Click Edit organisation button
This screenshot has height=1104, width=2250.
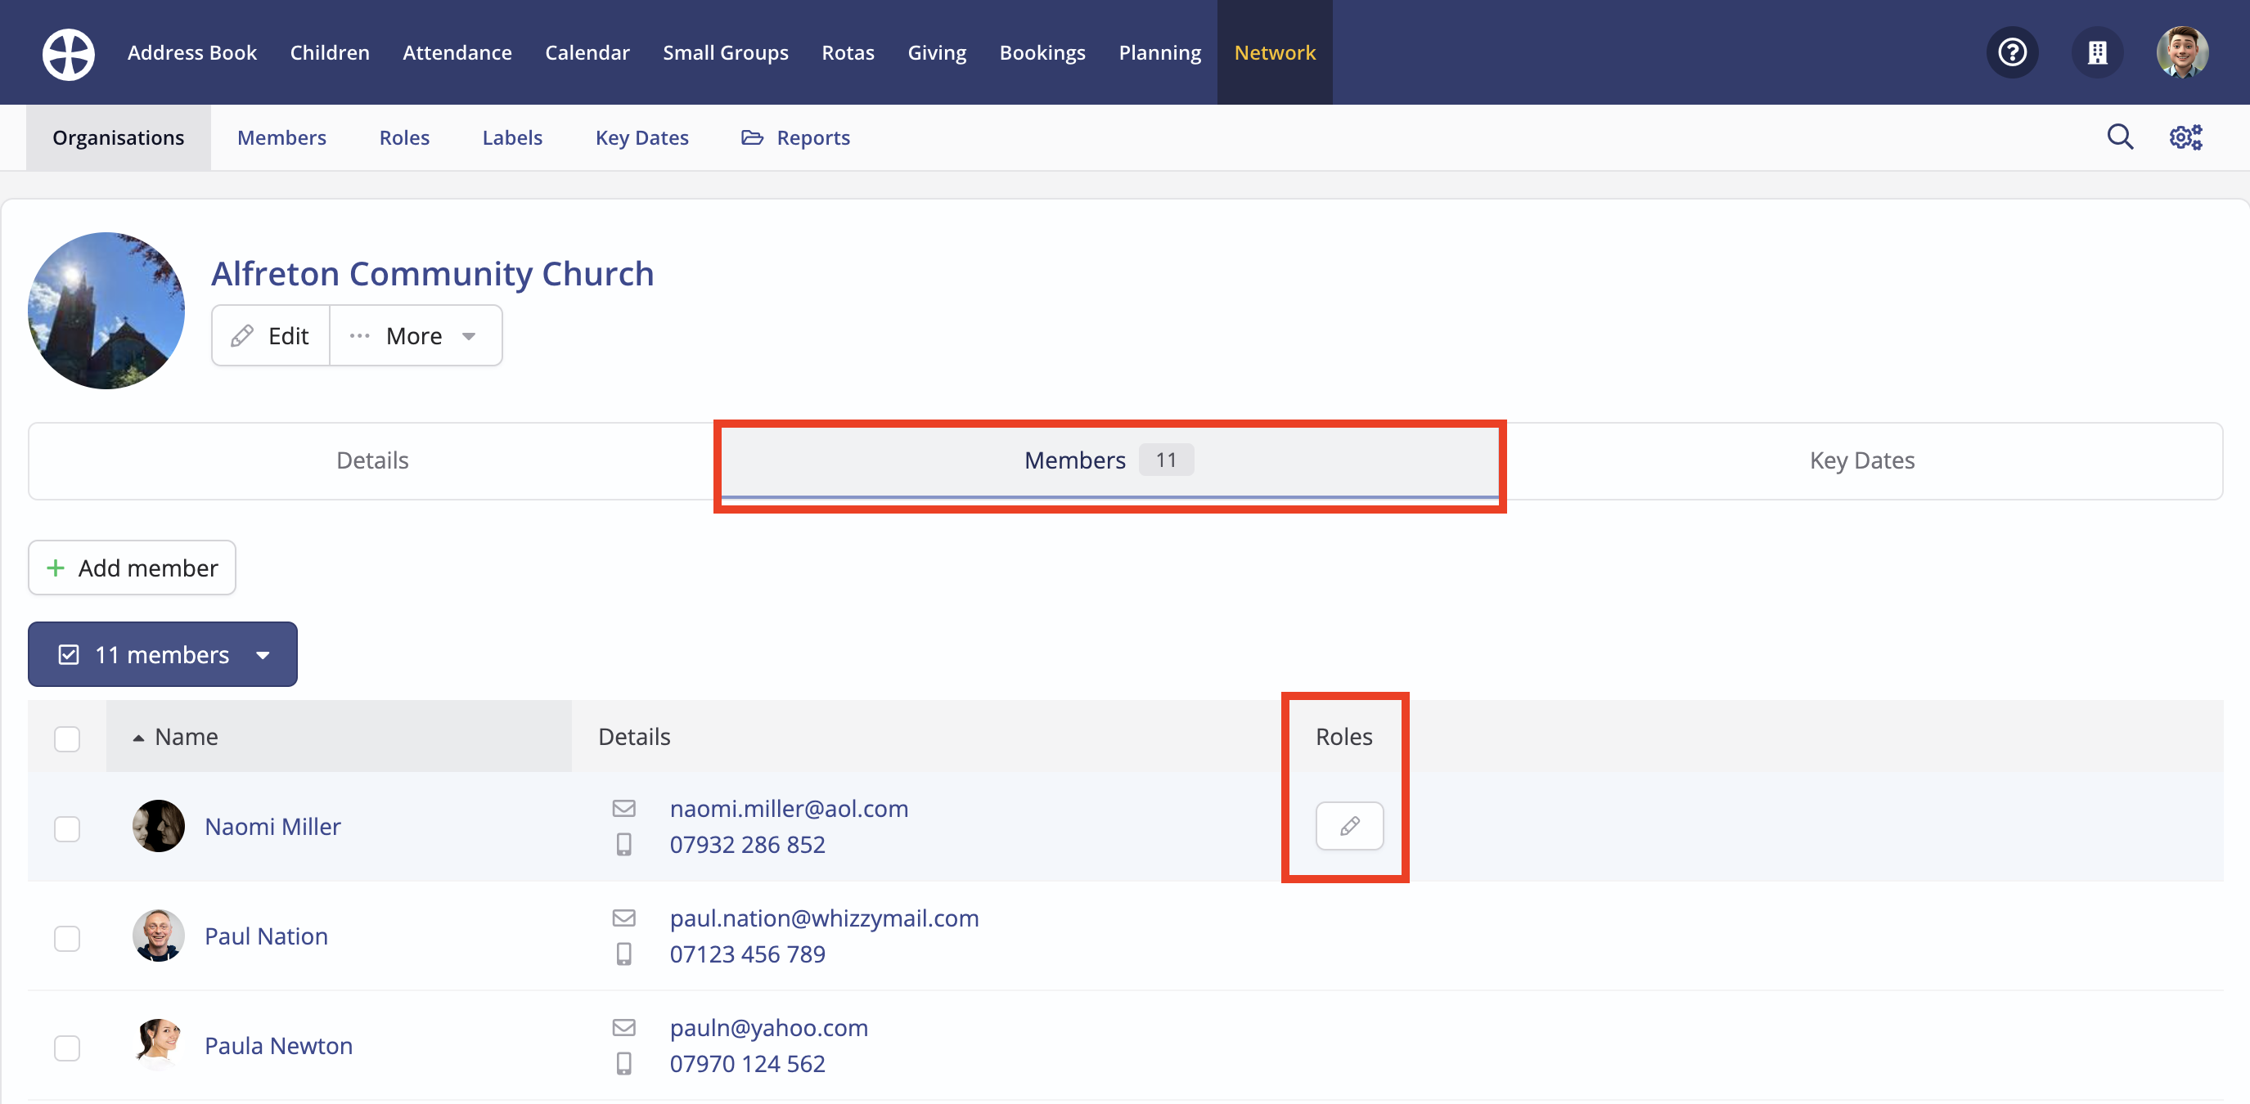pos(271,336)
